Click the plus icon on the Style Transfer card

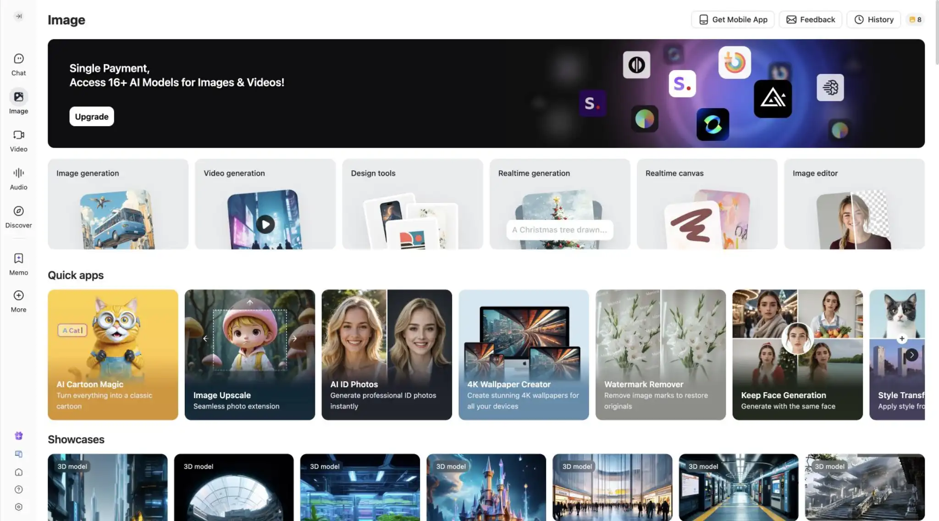(902, 338)
